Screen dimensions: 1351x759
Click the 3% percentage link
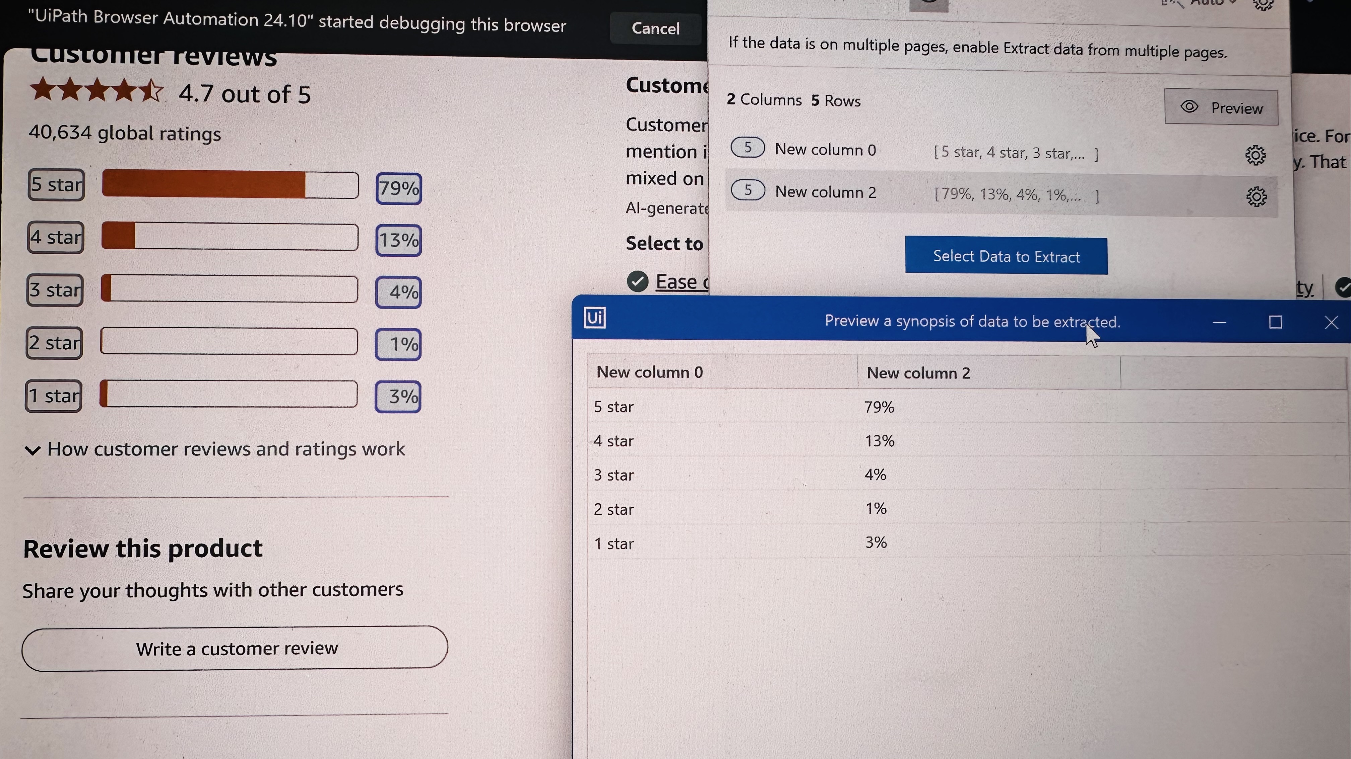point(398,397)
